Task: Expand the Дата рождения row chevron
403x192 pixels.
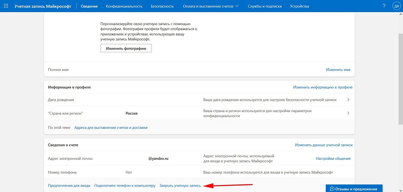Action: pos(348,100)
